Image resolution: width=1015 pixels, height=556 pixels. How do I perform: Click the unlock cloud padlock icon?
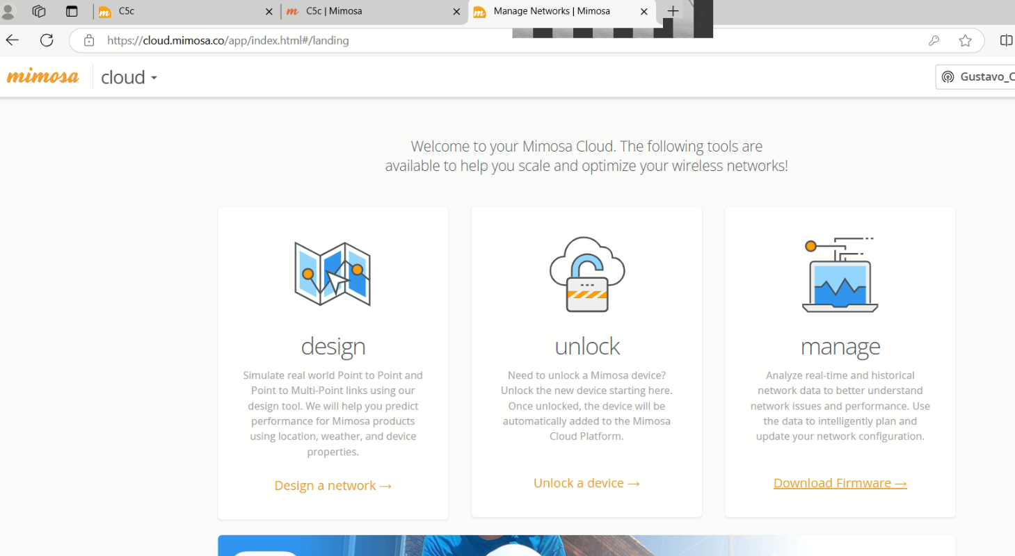tap(587, 274)
